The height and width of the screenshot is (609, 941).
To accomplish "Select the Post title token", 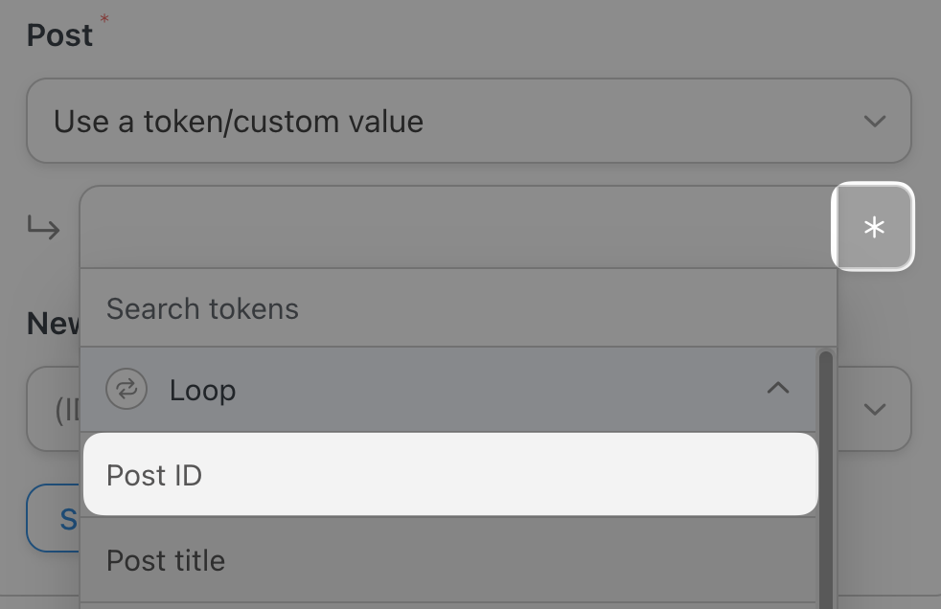I will pyautogui.click(x=449, y=560).
